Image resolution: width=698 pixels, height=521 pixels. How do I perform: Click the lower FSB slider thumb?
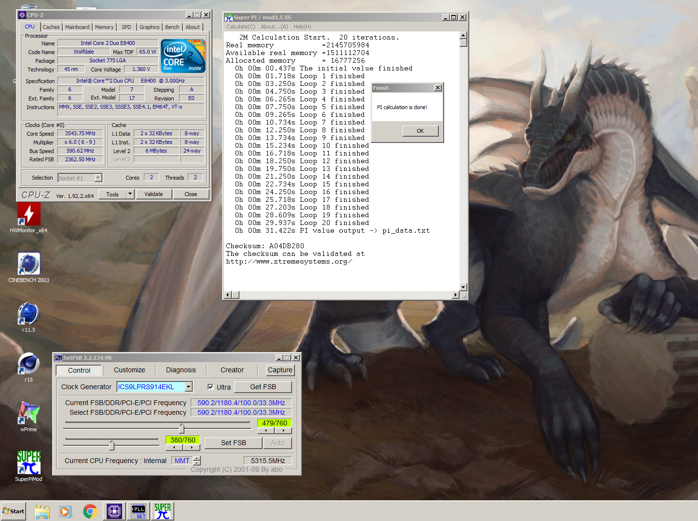click(x=112, y=445)
